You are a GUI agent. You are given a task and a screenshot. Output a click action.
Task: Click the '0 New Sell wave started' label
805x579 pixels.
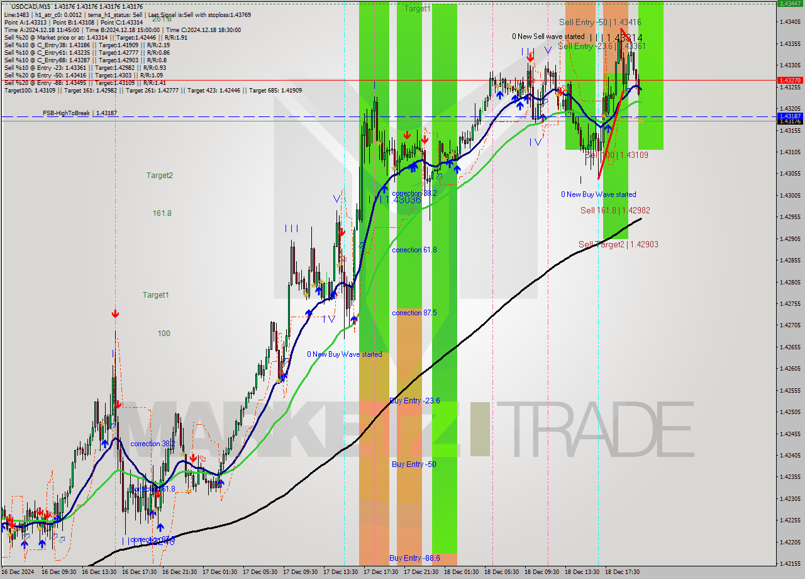coord(548,37)
